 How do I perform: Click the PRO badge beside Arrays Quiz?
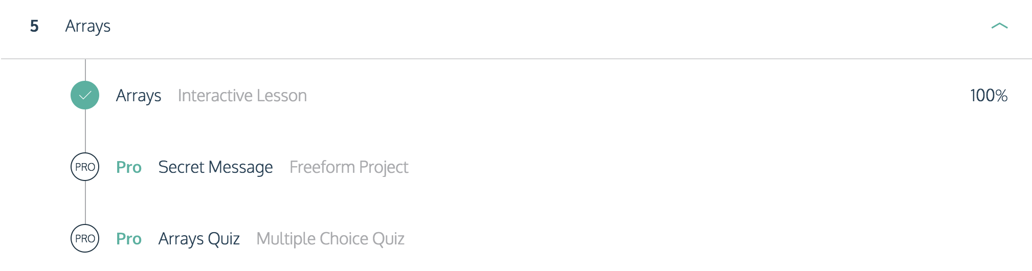pos(85,238)
